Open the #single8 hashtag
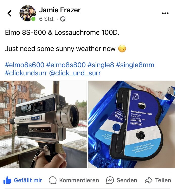The height and width of the screenshot is (189, 175). point(101,65)
